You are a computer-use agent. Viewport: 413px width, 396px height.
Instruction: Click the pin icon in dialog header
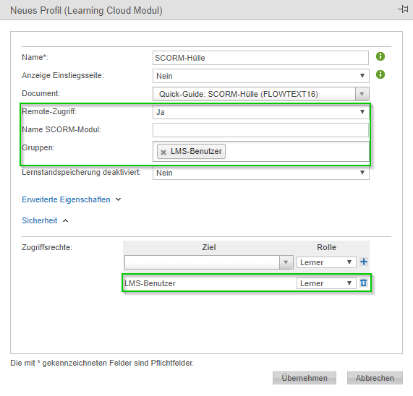pyautogui.click(x=403, y=9)
